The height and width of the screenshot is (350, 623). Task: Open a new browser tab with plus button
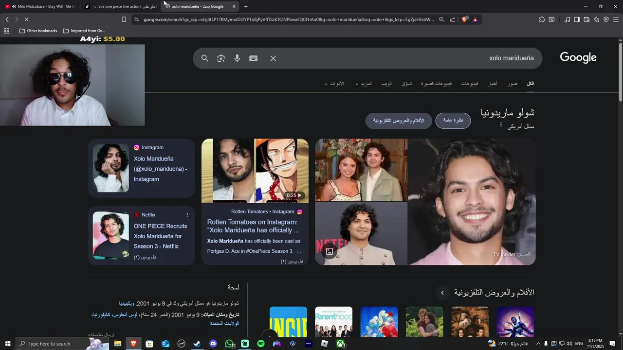(x=246, y=6)
